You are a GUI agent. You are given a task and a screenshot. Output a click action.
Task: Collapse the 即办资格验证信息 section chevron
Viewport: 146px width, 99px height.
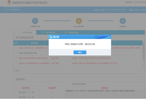click(143, 38)
